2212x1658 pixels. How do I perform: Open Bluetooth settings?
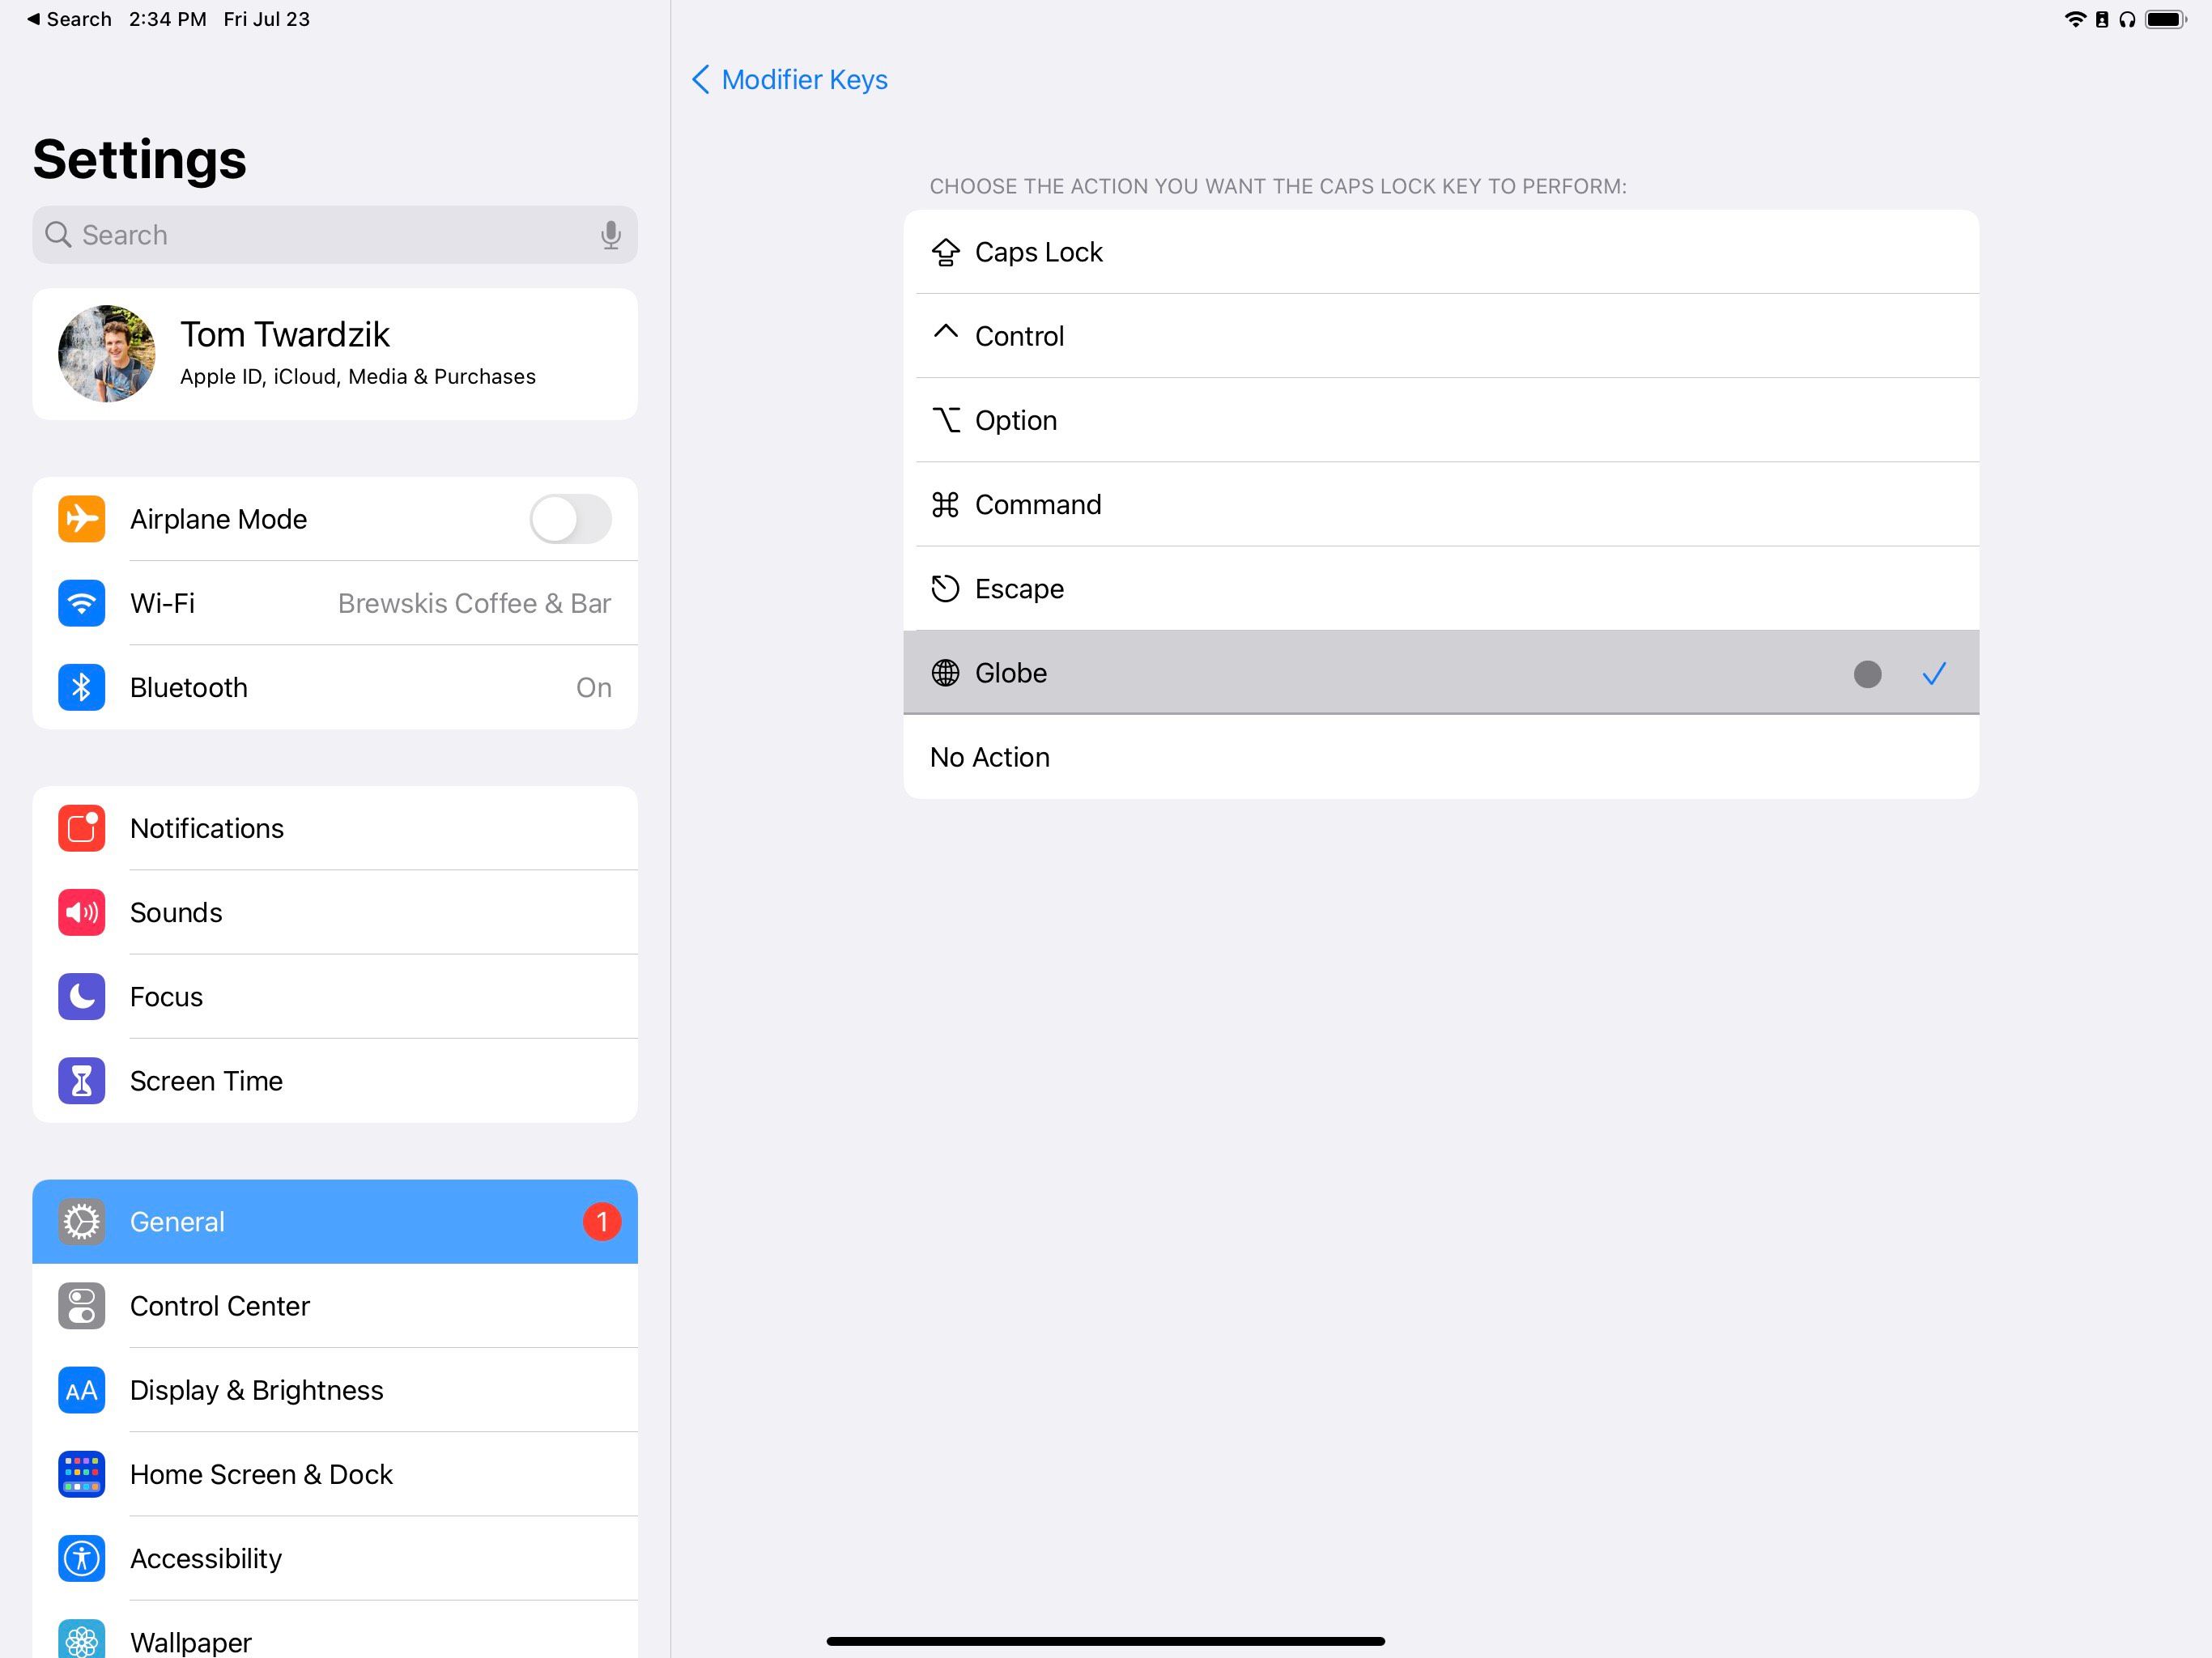click(x=333, y=688)
